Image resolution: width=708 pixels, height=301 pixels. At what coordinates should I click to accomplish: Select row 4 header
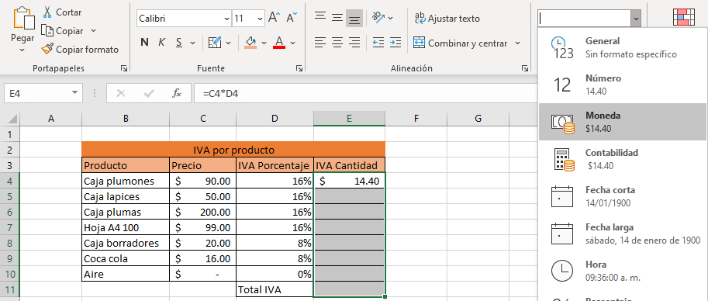pos(10,181)
